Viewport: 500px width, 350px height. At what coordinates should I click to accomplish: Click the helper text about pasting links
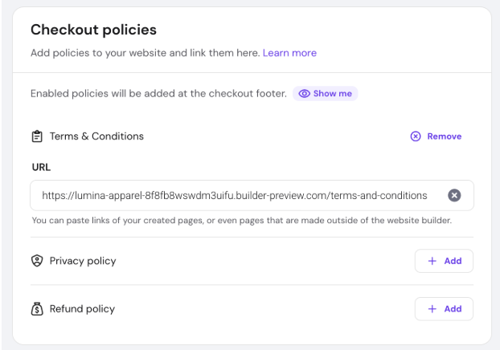(x=241, y=220)
